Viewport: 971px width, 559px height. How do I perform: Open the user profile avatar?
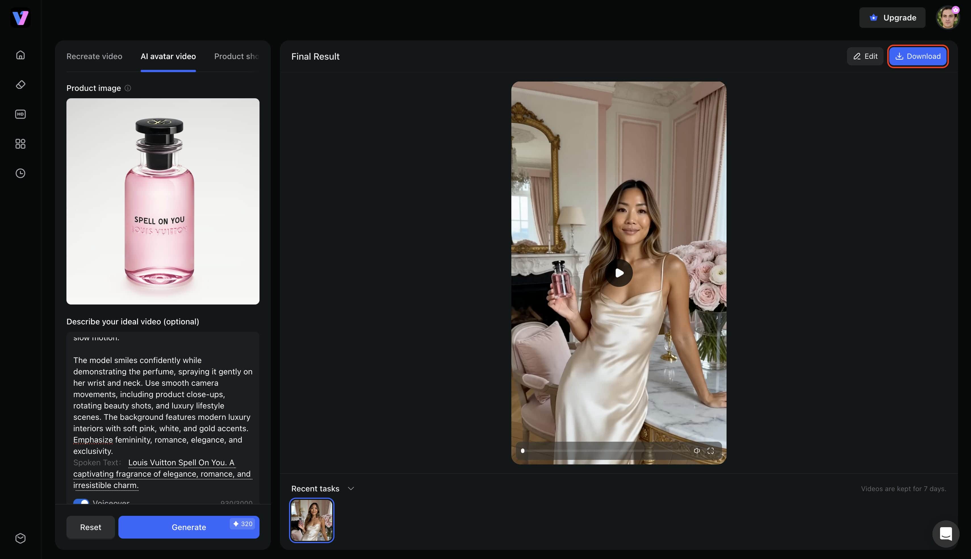point(948,18)
